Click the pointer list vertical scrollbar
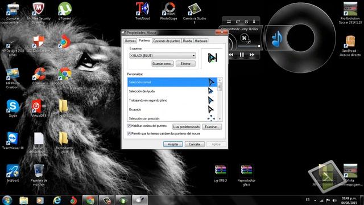 pyautogui.click(x=220, y=99)
